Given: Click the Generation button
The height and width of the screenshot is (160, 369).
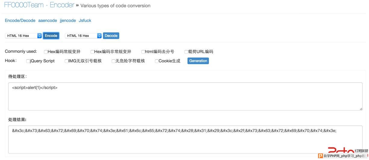Looking at the screenshot, I should pyautogui.click(x=198, y=61).
